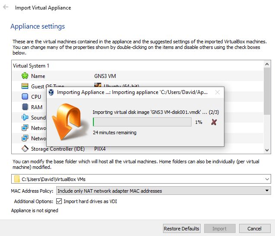Toggle Import hard drives as VDI checkbox
The height and width of the screenshot is (236, 275).
[x=59, y=201]
